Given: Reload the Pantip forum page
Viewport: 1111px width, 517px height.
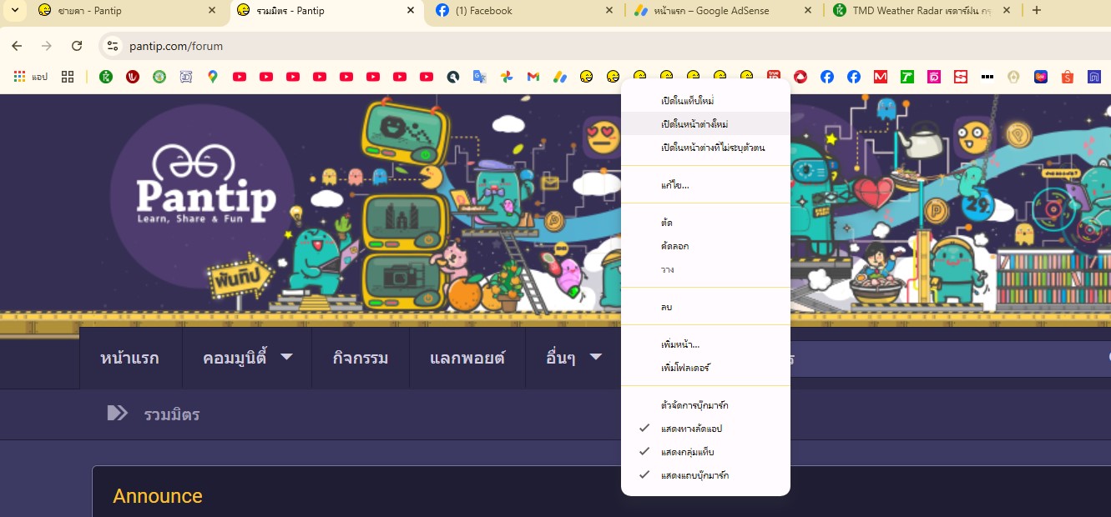Looking at the screenshot, I should (77, 46).
